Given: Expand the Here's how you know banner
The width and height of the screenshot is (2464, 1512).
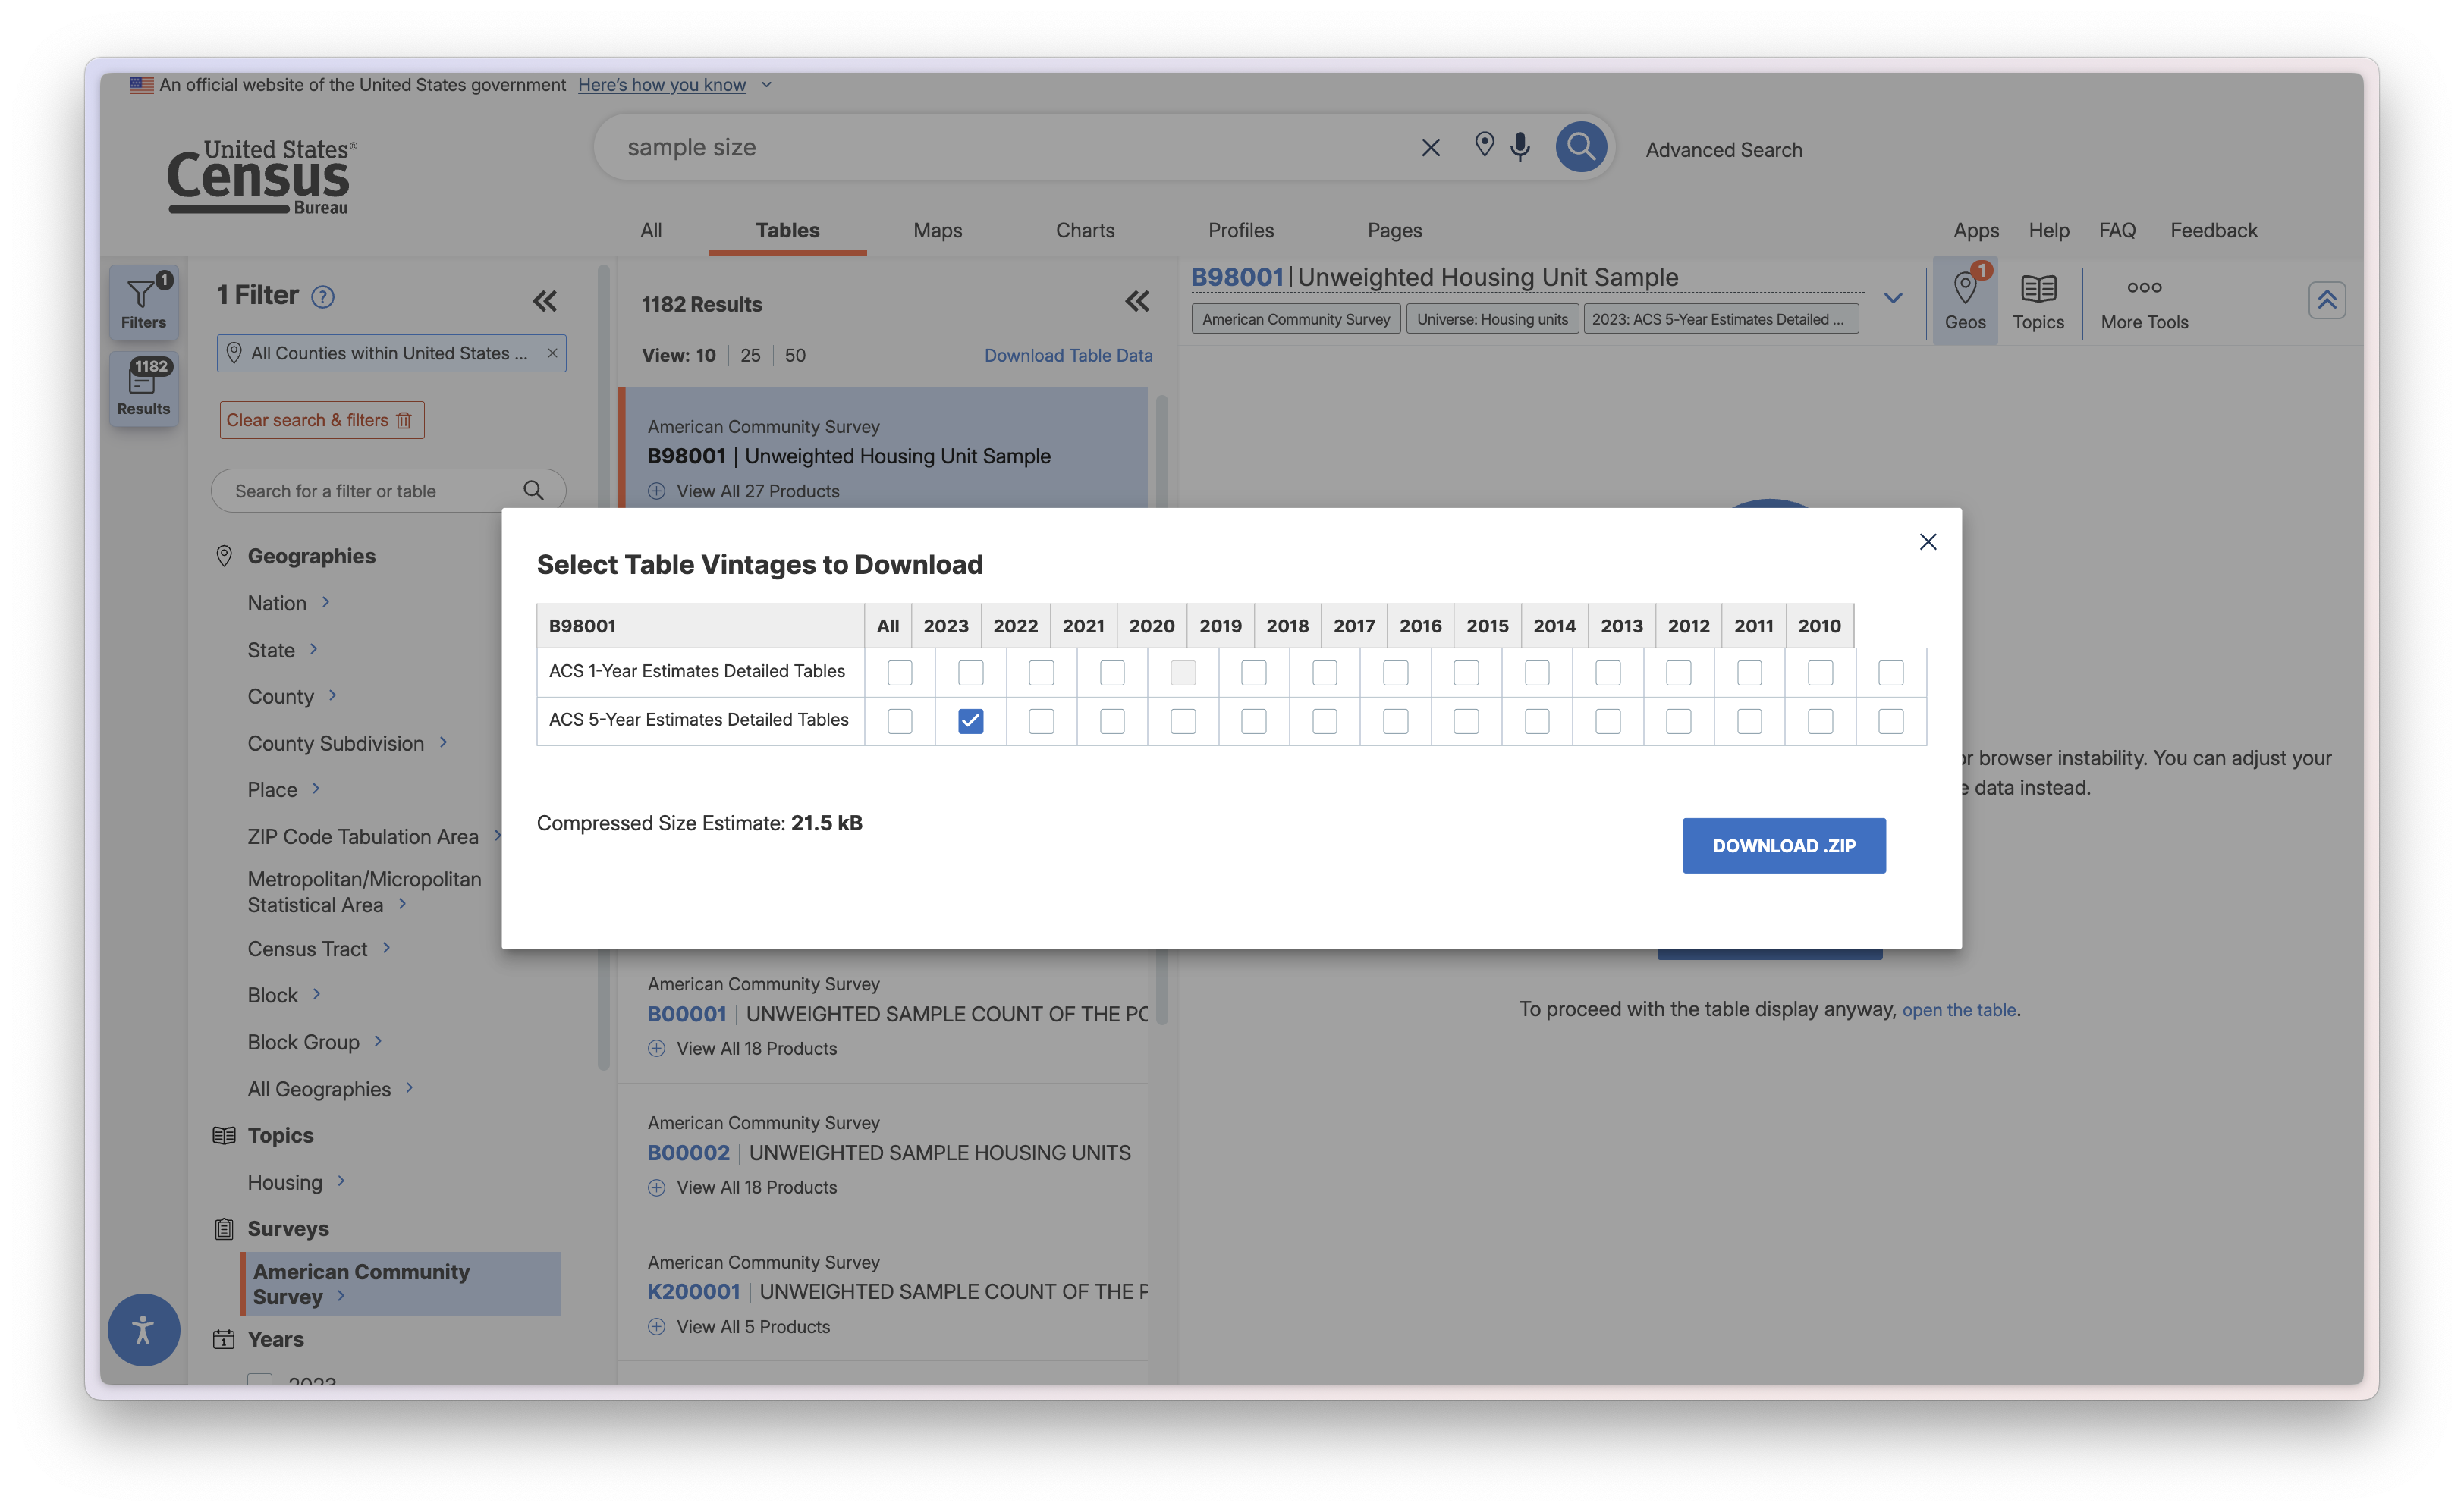Looking at the screenshot, I should (662, 85).
